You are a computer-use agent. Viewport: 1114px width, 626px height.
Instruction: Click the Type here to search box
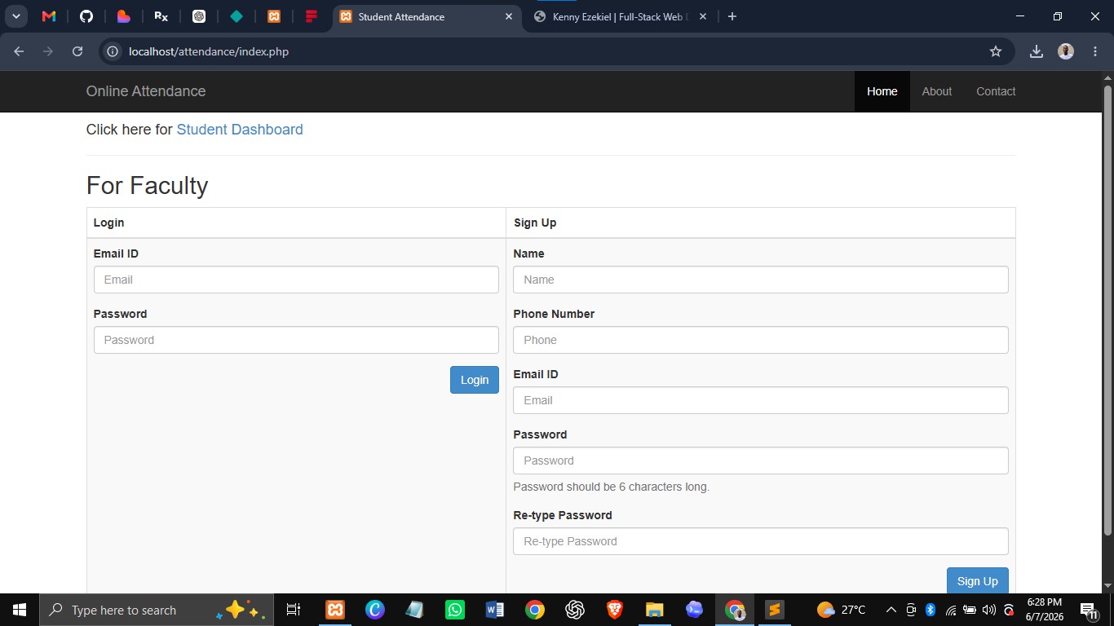156,610
